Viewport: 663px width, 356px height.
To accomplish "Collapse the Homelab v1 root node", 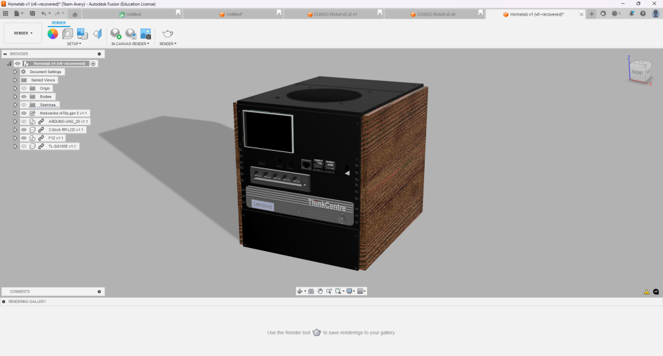I will 9,63.
